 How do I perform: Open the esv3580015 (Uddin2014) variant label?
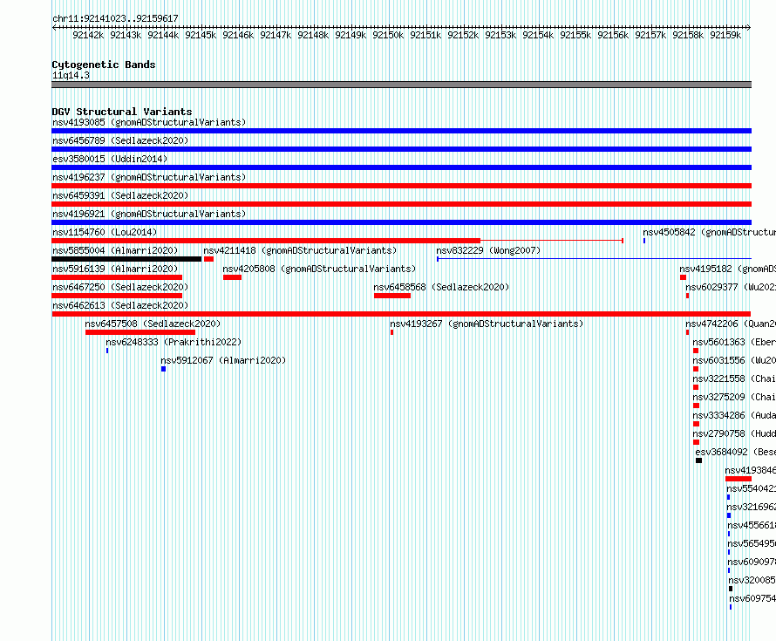[x=110, y=159]
